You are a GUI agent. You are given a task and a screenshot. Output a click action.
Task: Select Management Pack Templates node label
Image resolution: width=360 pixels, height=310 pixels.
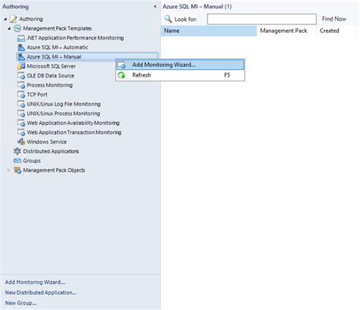(x=57, y=28)
